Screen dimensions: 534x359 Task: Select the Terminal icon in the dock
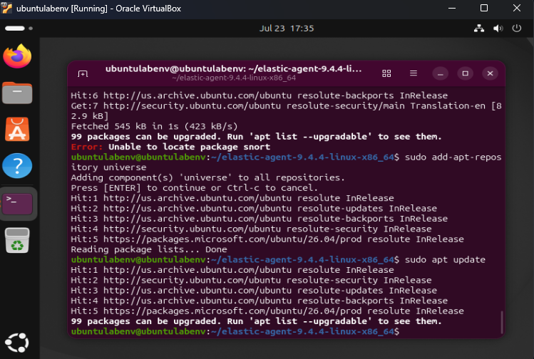17,204
